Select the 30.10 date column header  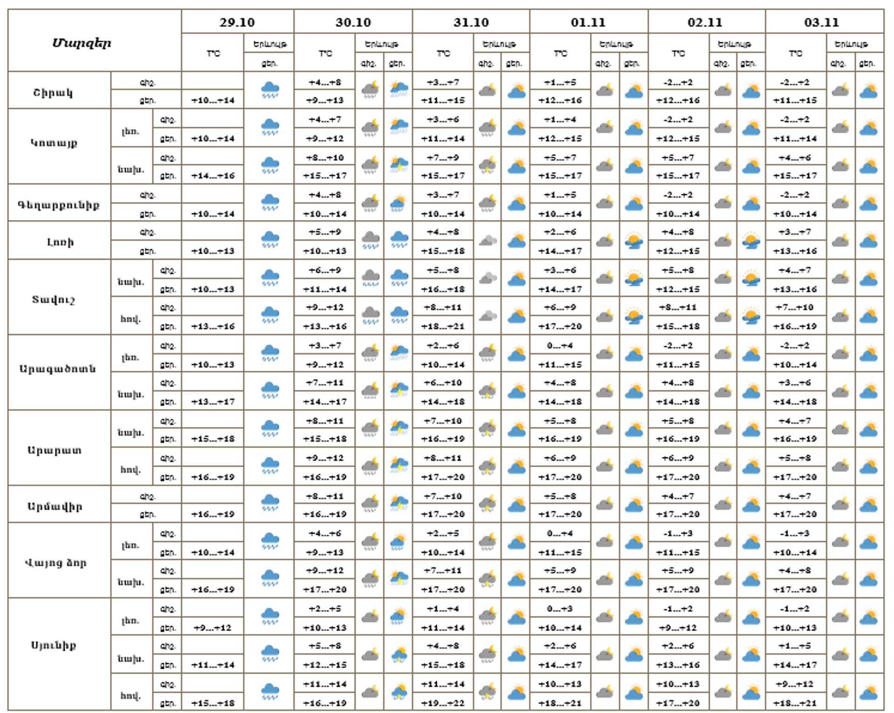pos(353,22)
